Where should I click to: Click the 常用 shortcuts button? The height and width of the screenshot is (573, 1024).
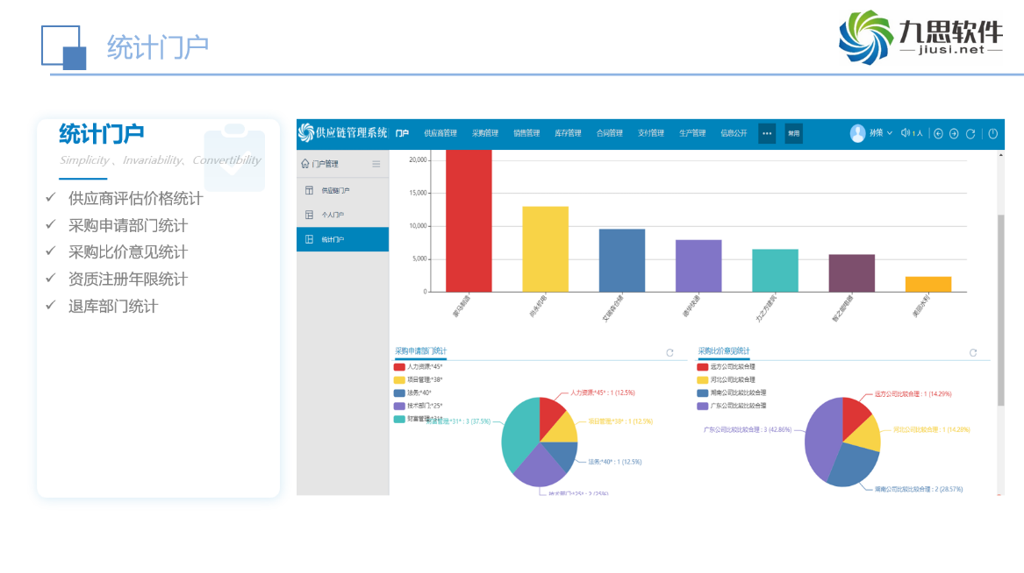793,134
